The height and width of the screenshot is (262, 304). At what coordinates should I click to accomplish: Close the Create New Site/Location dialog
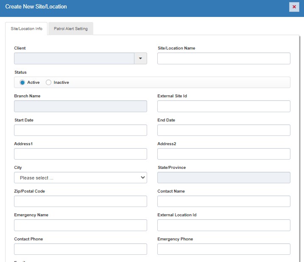pos(294,7)
